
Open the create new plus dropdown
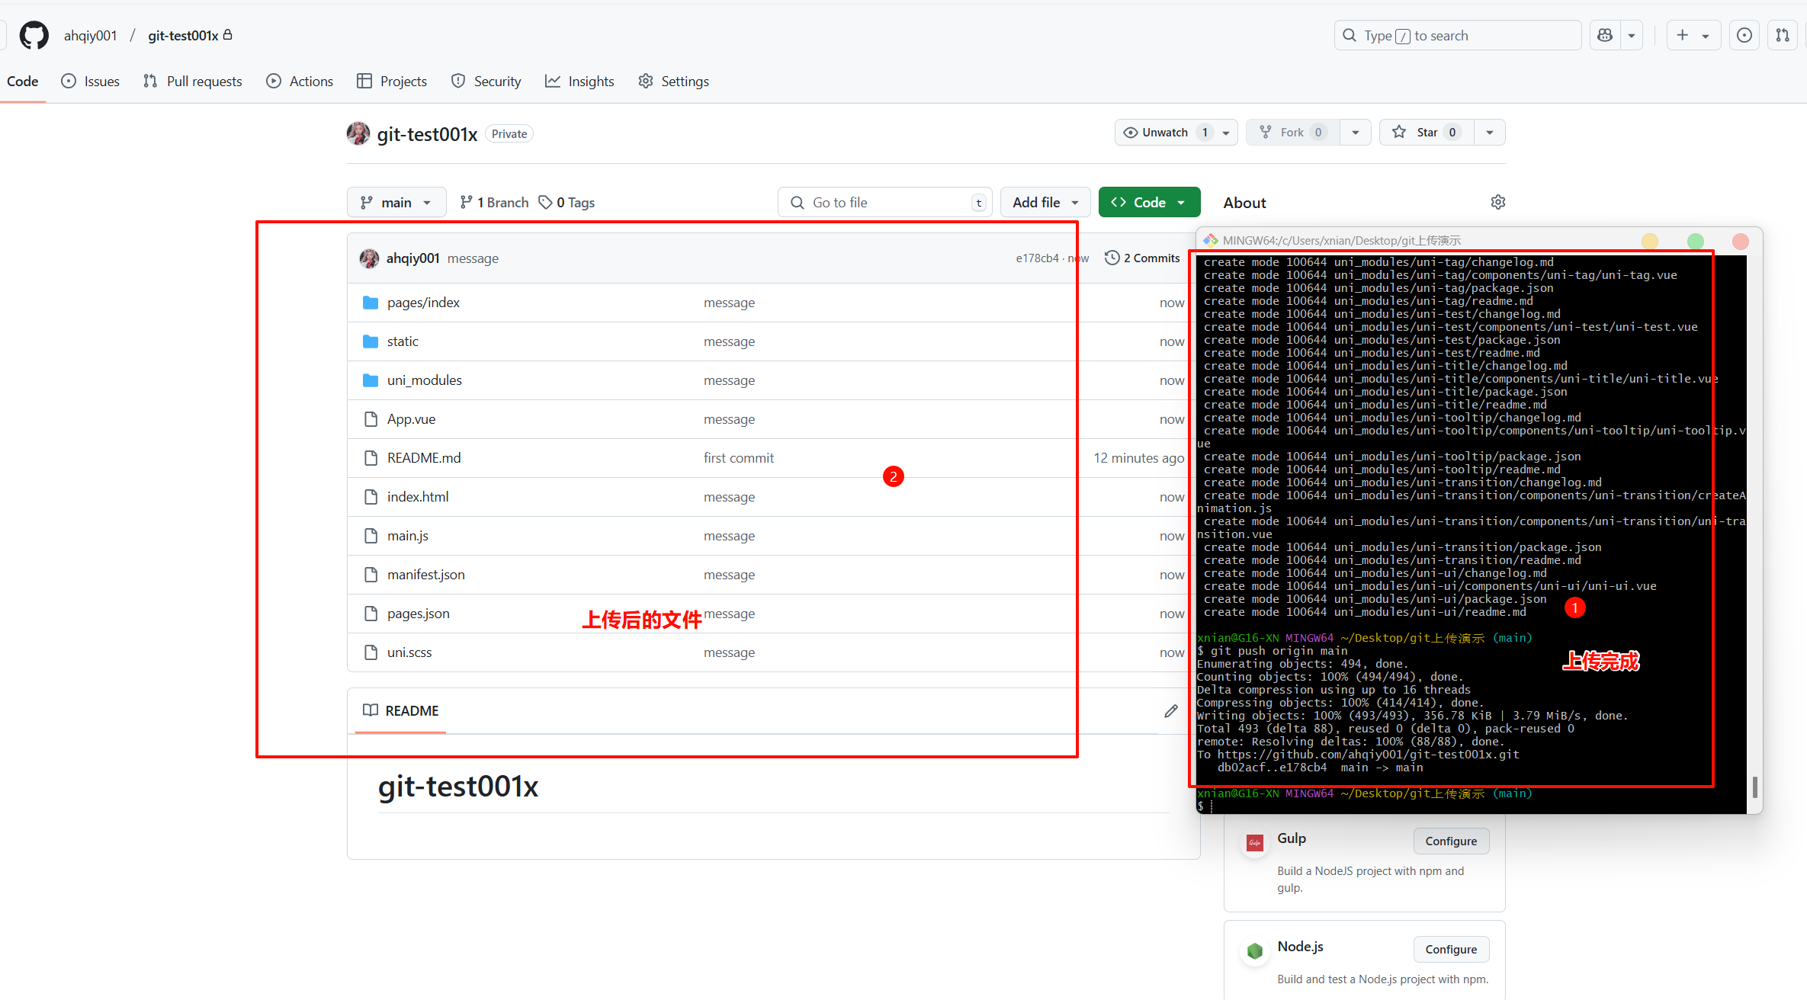(1693, 36)
